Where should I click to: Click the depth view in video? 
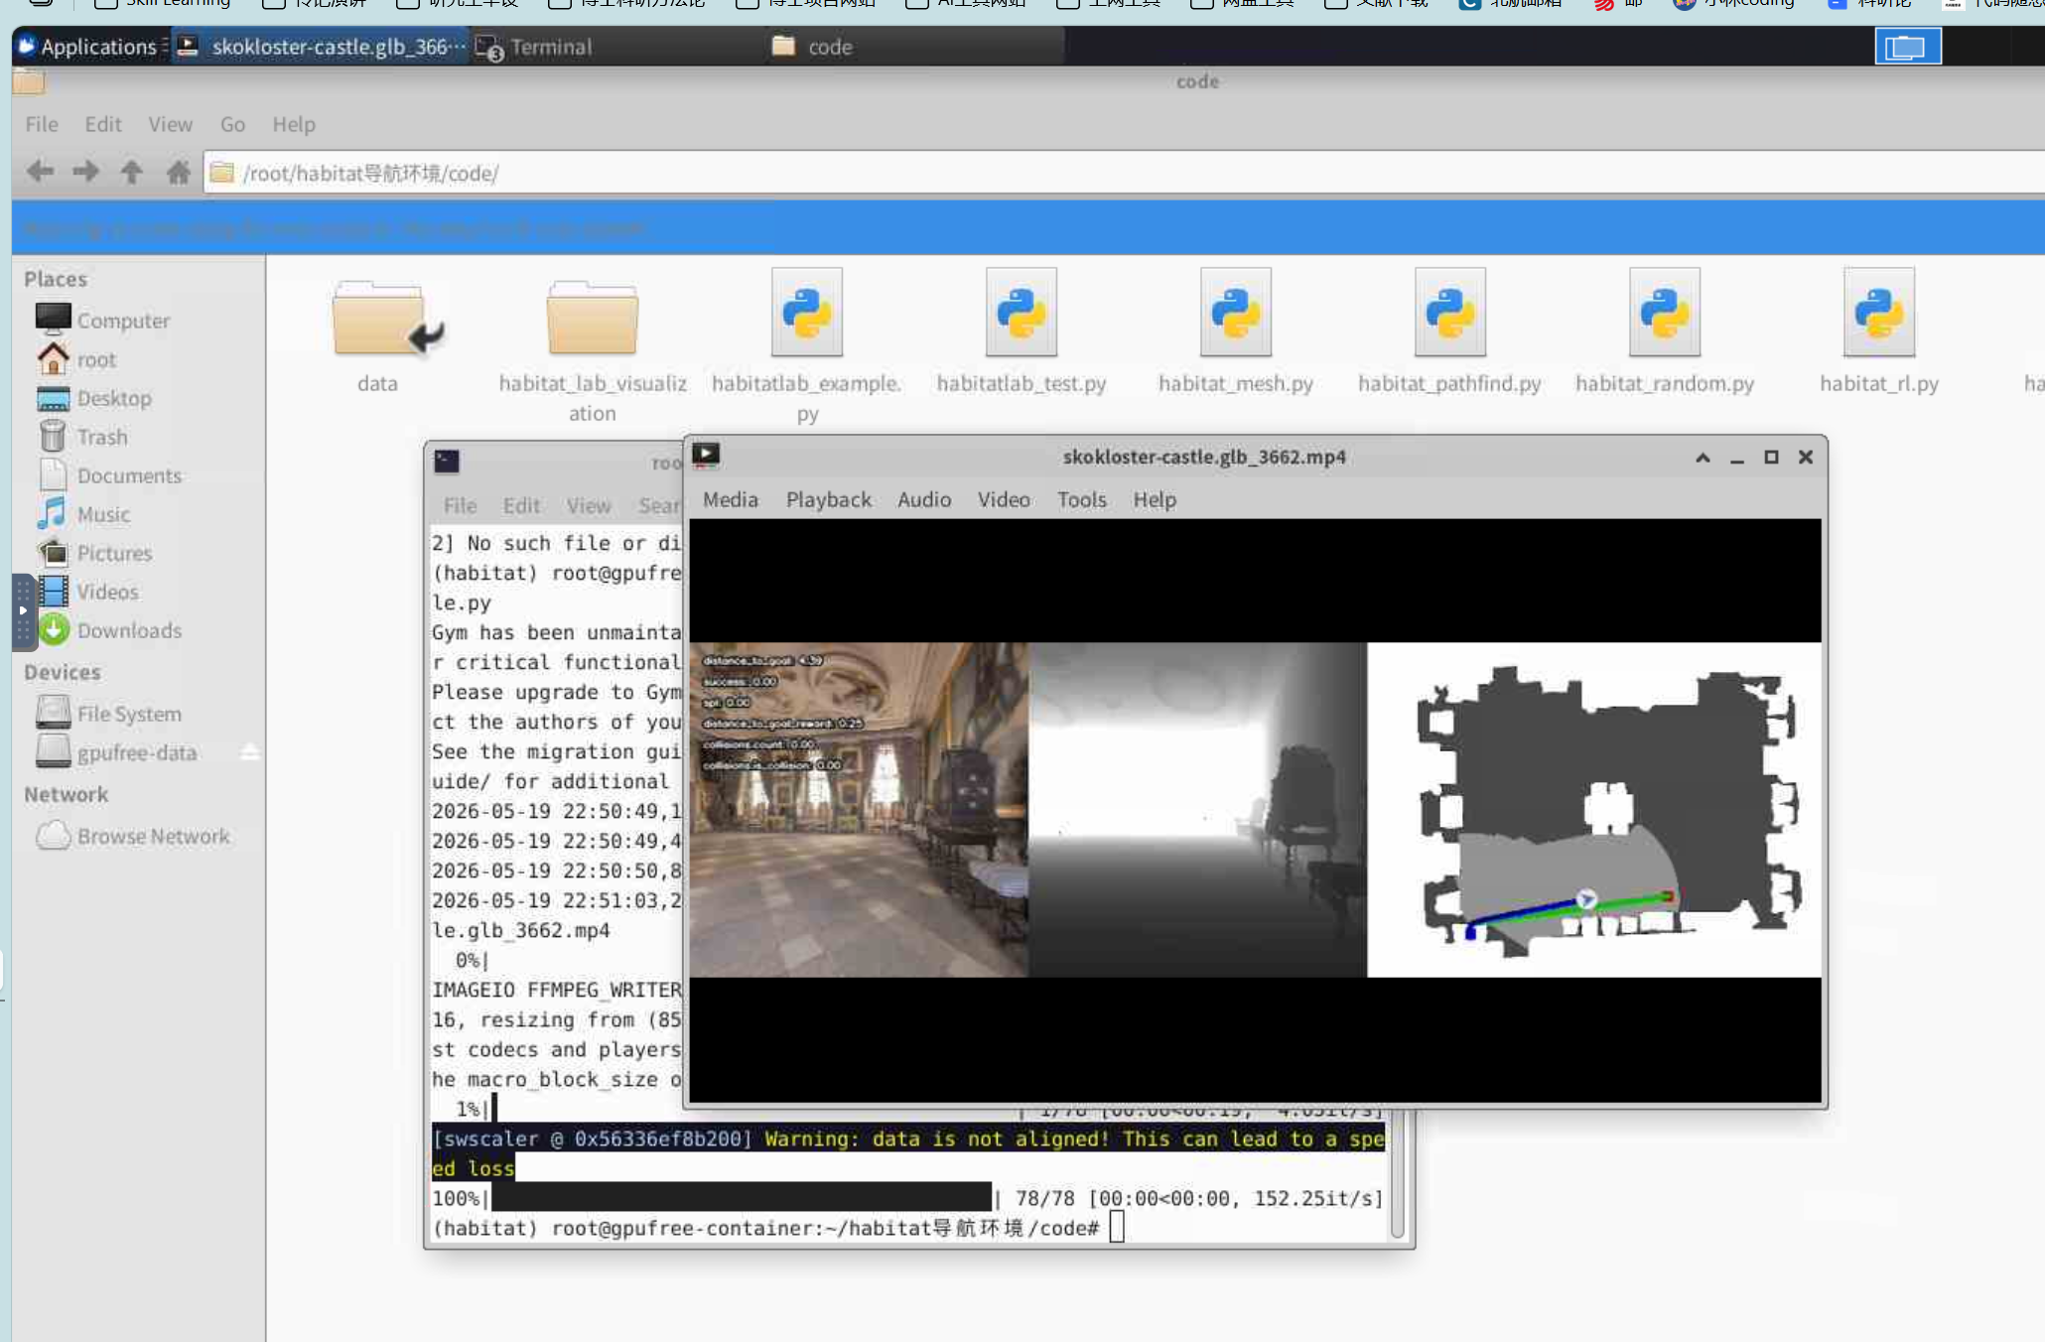[1198, 810]
